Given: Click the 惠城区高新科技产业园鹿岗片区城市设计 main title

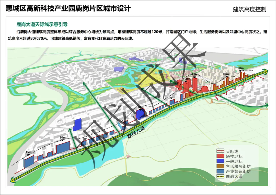Looking at the screenshot, I should [x=68, y=8].
